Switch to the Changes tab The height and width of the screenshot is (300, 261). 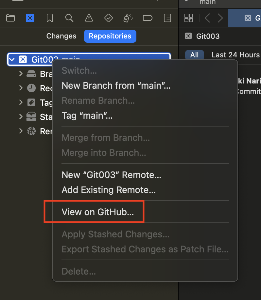(x=61, y=36)
